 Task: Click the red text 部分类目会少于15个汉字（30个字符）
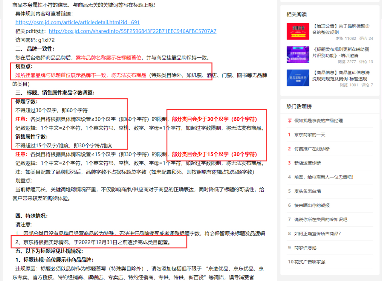pos(214,154)
